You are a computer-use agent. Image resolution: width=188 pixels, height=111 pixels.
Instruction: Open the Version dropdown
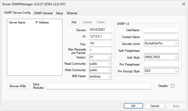100,57
